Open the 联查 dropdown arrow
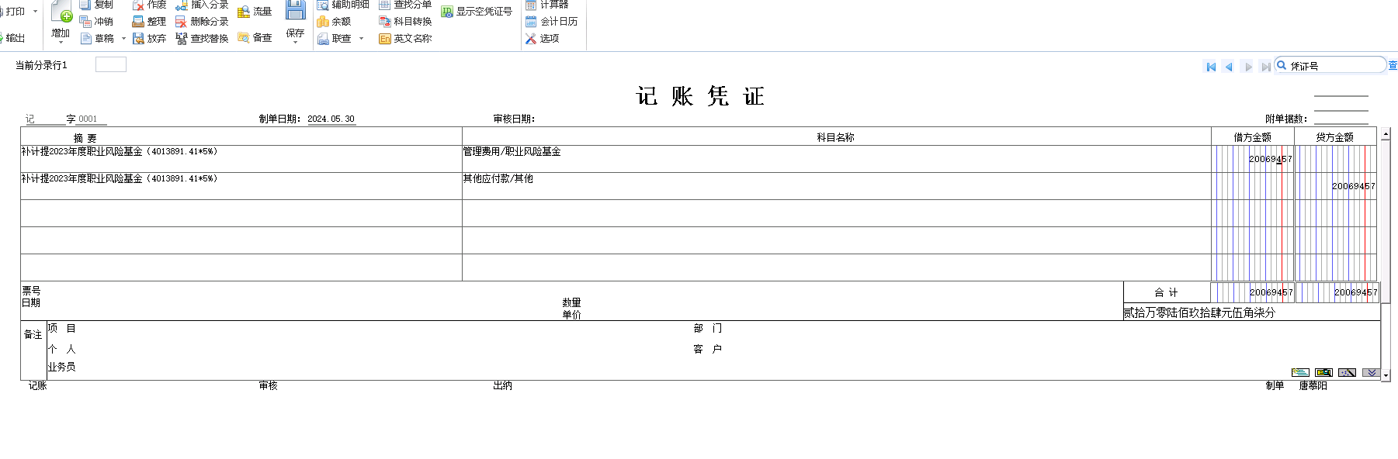The height and width of the screenshot is (459, 1398). pyautogui.click(x=361, y=38)
